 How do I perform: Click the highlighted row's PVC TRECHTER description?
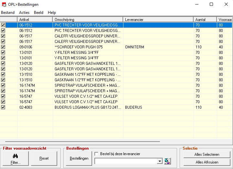tap(88, 25)
